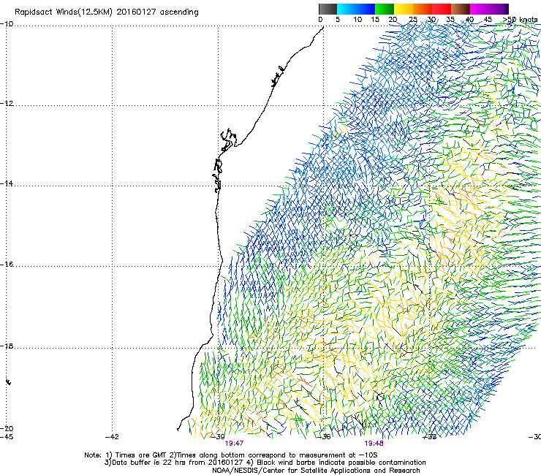Select the legend value '5'

pyautogui.click(x=338, y=20)
